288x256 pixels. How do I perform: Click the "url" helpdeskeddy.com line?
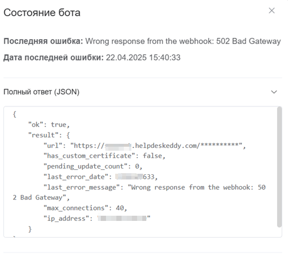tap(145, 146)
